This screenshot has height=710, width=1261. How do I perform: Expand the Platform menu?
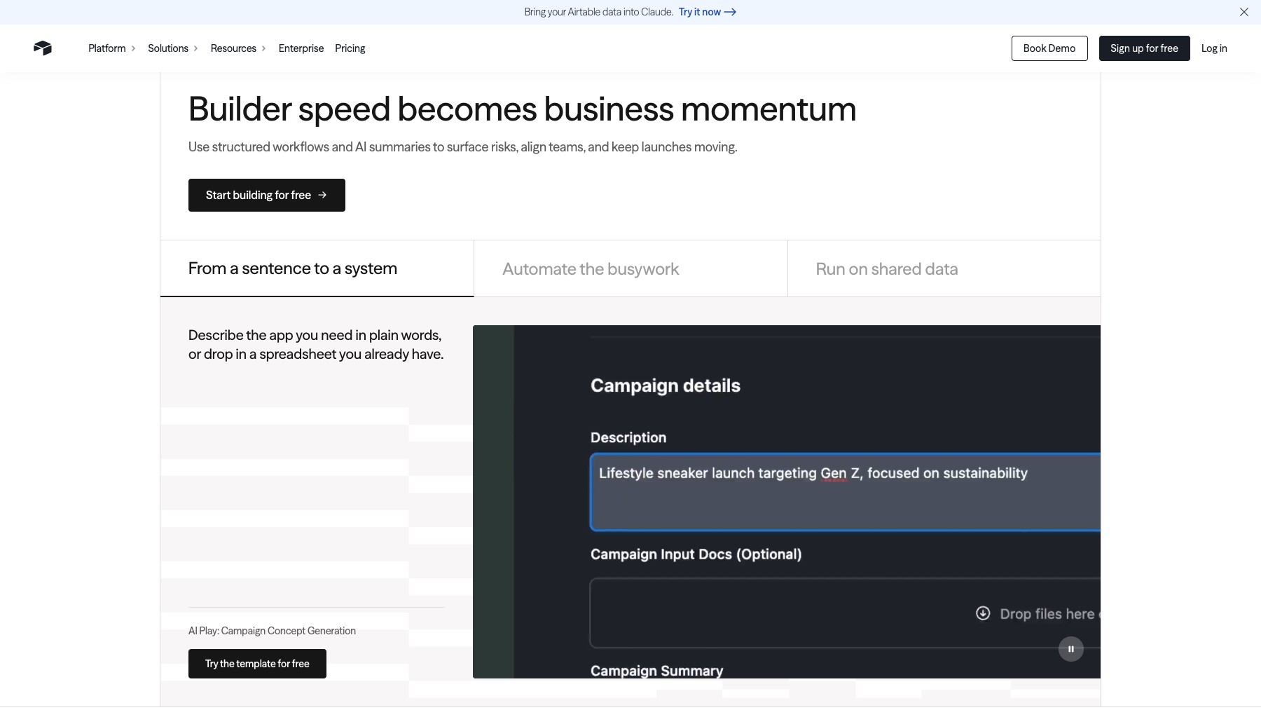click(x=111, y=48)
